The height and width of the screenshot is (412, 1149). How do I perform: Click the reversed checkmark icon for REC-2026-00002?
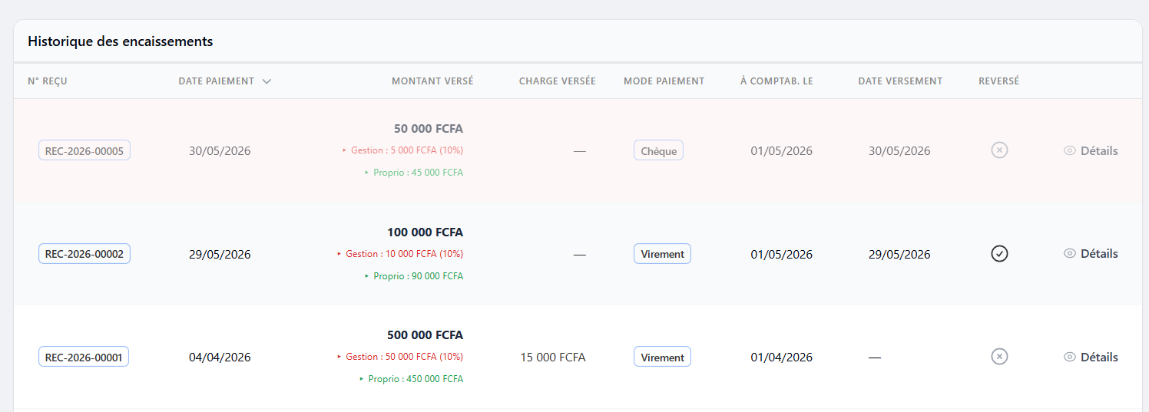pos(998,253)
